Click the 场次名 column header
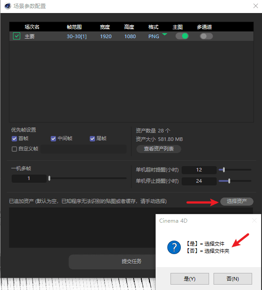Screen dimensions: 262x290 click(32, 27)
